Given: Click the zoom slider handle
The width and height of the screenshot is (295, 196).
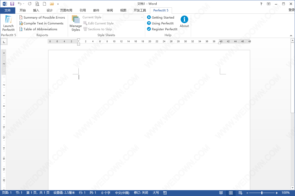Looking at the screenshot, I should coord(262,193).
